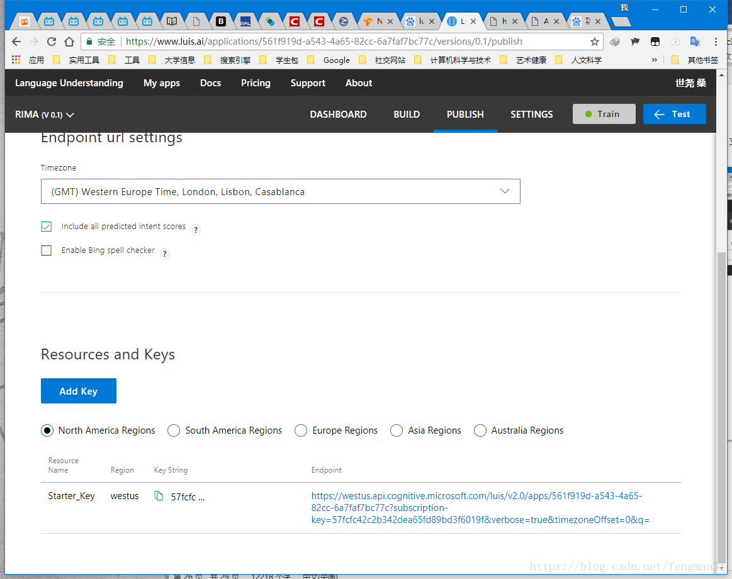Click the black-flag extension icon in toolbar
This screenshot has height=579, width=732.
(635, 42)
